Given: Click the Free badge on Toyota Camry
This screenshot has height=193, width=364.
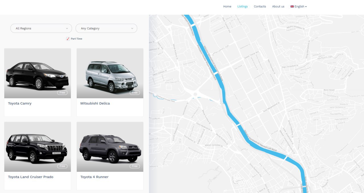Looking at the screenshot, I should pyautogui.click(x=62, y=93).
